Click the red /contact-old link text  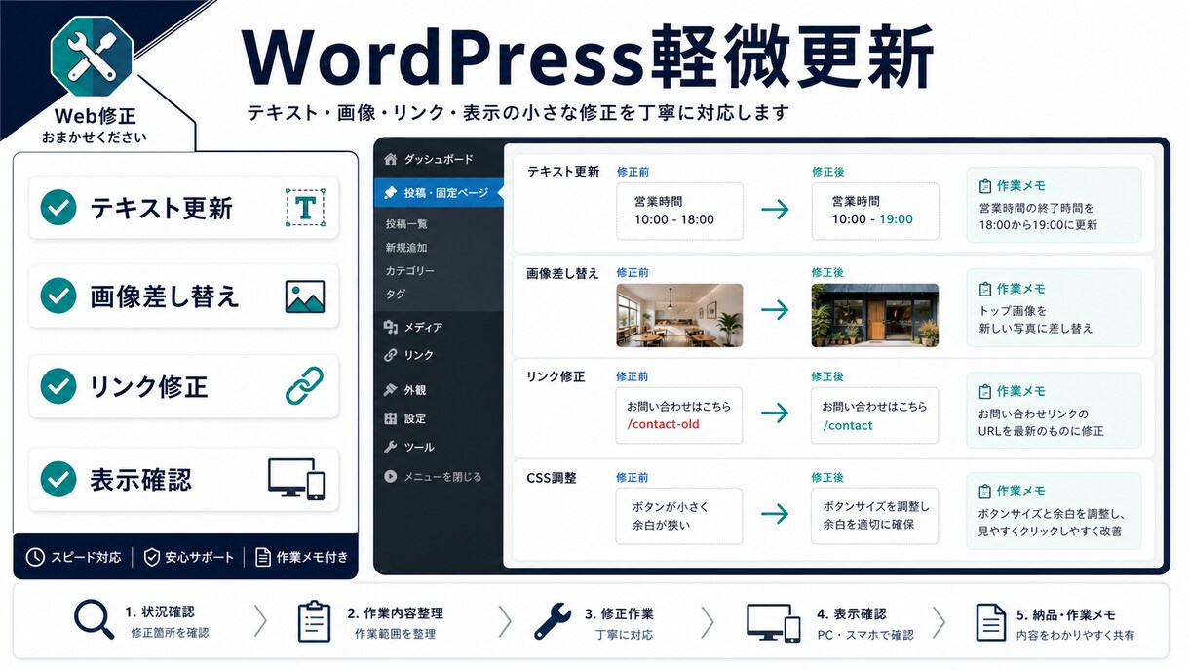tap(664, 425)
